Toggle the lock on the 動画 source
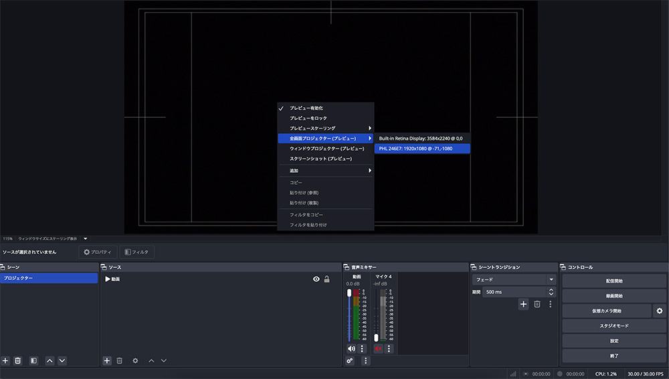 point(327,279)
